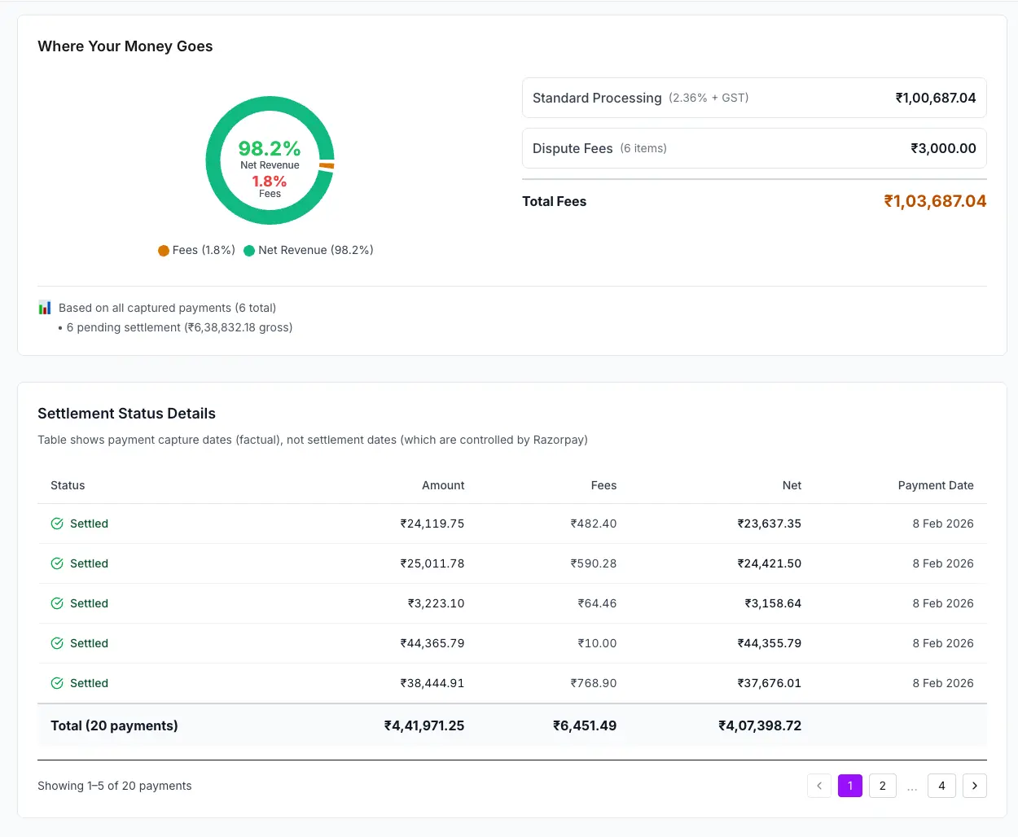Click the green Net Revenue legend dot
This screenshot has height=837, width=1018.
[249, 251]
